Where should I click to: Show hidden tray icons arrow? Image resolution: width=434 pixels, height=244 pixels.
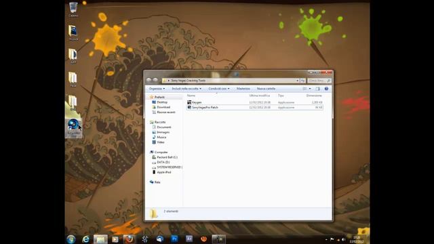(326, 239)
